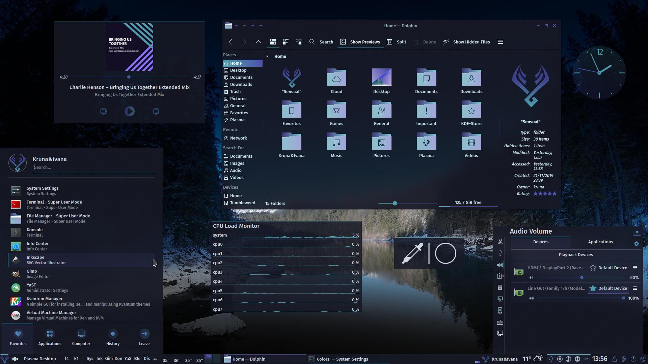Adjust the HDMI playback volume slider
This screenshot has width=648, height=364.
(582, 278)
